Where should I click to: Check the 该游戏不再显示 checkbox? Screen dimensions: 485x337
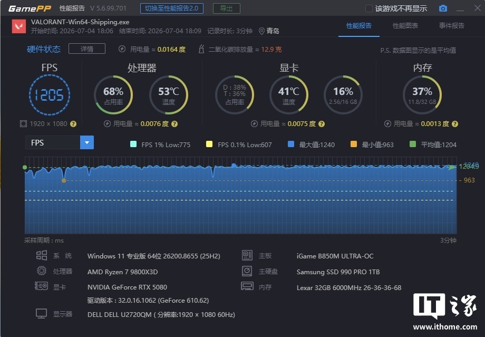tap(368, 8)
